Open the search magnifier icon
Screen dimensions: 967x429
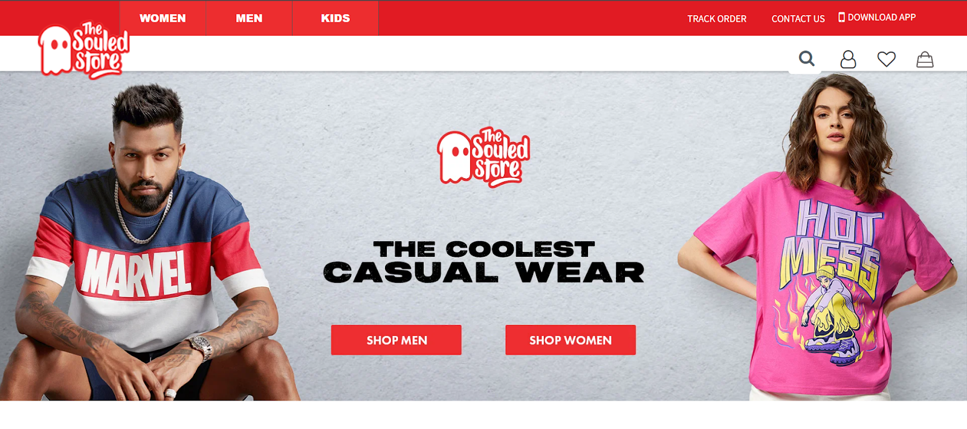pyautogui.click(x=806, y=59)
